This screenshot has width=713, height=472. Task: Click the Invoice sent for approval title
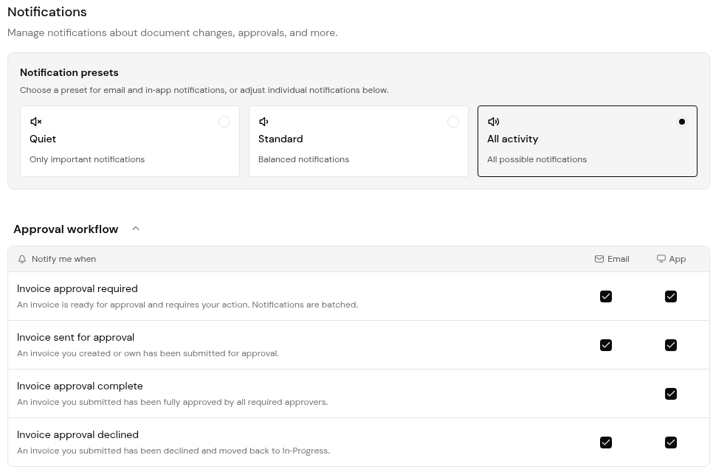click(75, 337)
